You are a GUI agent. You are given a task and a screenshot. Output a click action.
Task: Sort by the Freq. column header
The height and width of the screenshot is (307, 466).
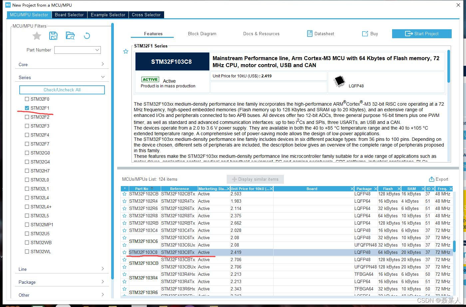pyautogui.click(x=443, y=189)
